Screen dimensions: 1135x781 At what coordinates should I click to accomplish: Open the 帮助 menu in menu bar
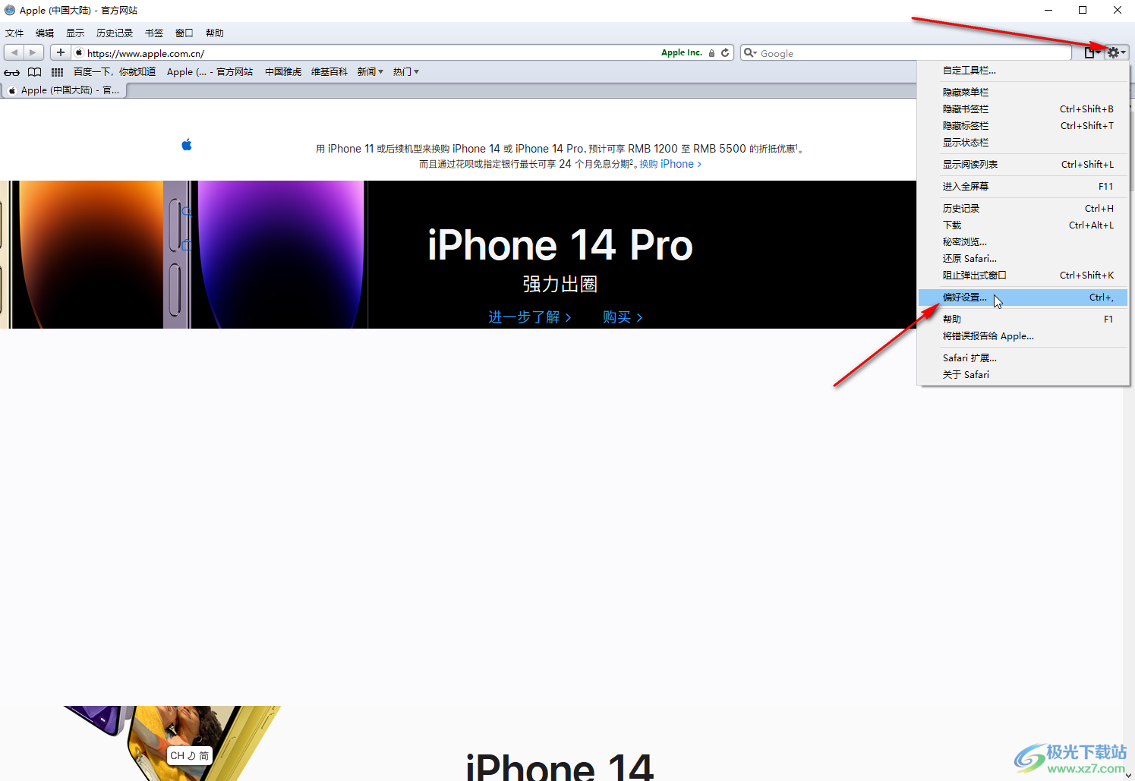pyautogui.click(x=215, y=33)
